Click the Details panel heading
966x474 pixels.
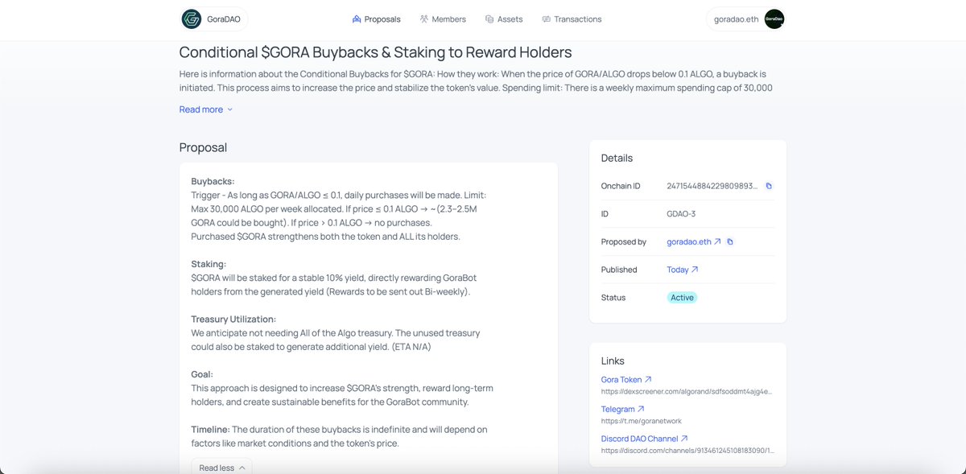point(617,158)
